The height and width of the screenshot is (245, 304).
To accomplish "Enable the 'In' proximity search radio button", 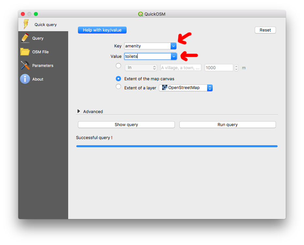I will click(118, 66).
